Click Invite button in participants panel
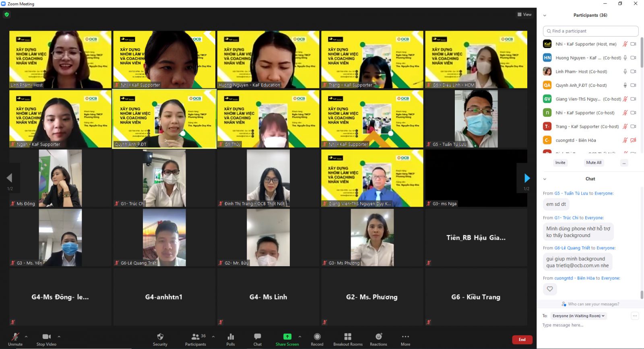The image size is (644, 349). (560, 162)
